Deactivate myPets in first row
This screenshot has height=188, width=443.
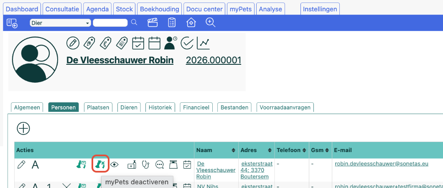click(101, 165)
